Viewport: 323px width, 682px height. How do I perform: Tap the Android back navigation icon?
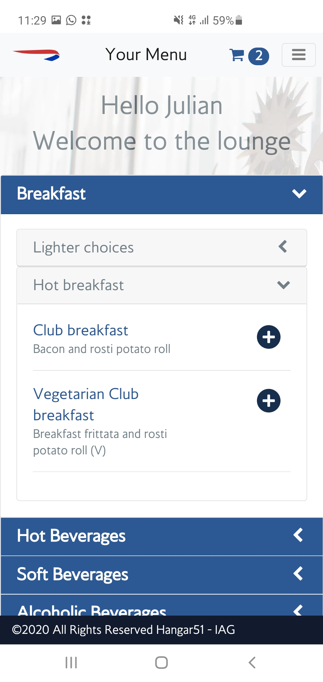(x=252, y=662)
